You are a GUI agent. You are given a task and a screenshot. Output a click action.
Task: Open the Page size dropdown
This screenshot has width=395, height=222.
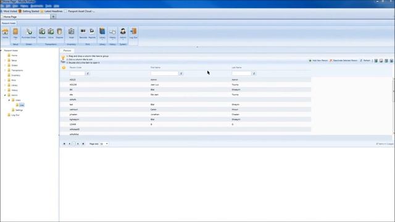(x=107, y=144)
